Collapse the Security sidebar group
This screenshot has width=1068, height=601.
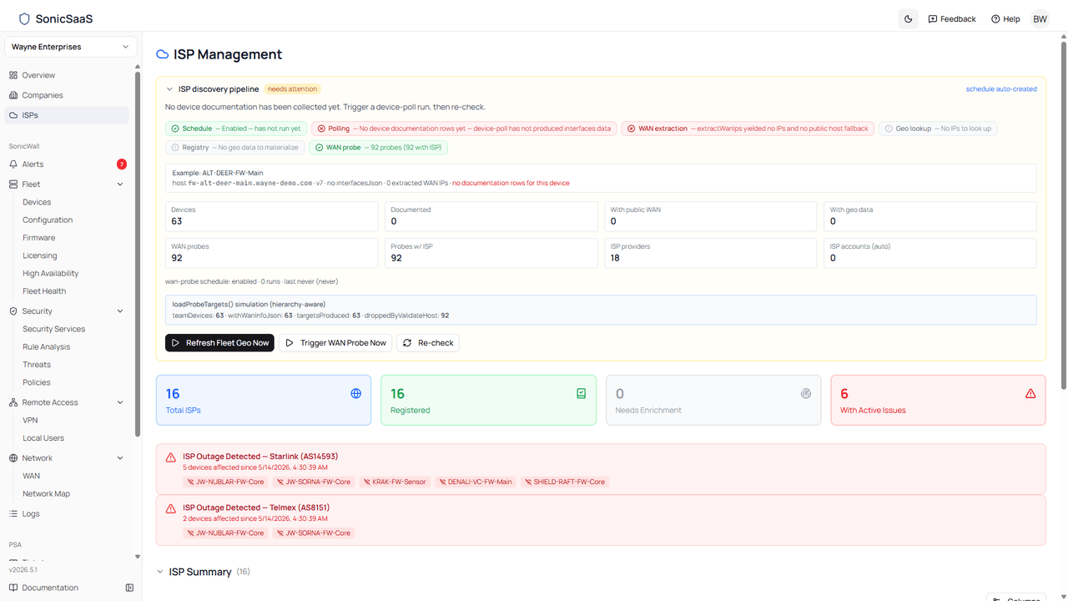[120, 311]
